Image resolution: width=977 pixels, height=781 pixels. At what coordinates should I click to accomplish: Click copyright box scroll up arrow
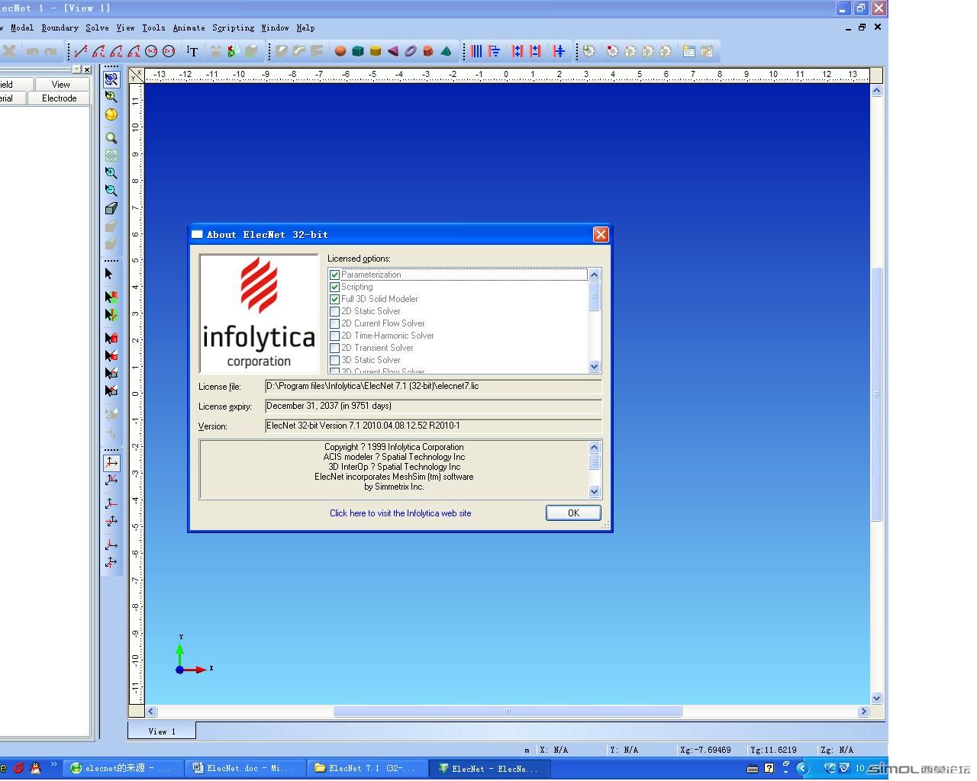pyautogui.click(x=595, y=447)
